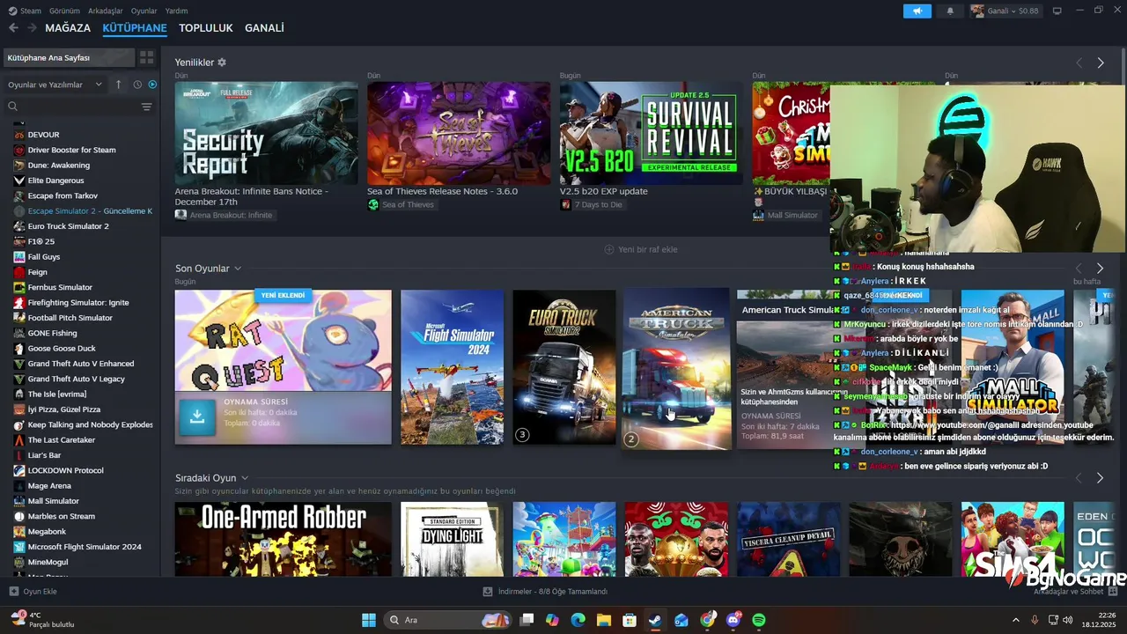Open One-Armed Robber cover
This screenshot has width=1127, height=634.
click(284, 540)
